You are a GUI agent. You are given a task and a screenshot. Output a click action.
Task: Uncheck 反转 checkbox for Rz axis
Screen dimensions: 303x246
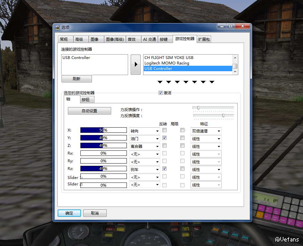(164, 169)
